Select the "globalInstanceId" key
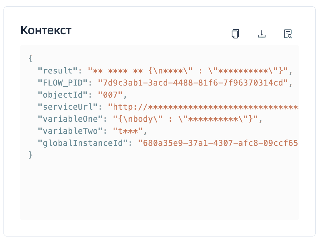Image resolution: width=322 pixels, height=244 pixels. pos(82,143)
